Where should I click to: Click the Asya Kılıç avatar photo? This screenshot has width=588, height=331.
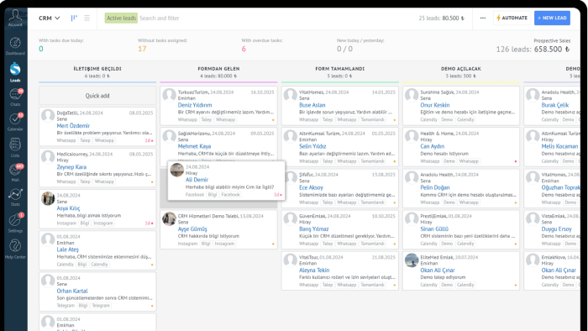[x=48, y=198]
